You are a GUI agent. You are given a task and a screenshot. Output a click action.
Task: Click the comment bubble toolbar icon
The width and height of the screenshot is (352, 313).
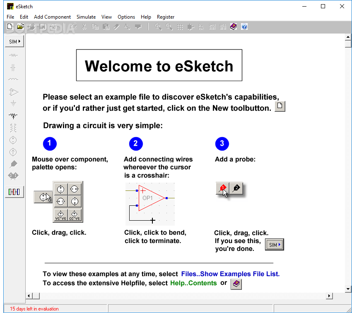pos(138,27)
